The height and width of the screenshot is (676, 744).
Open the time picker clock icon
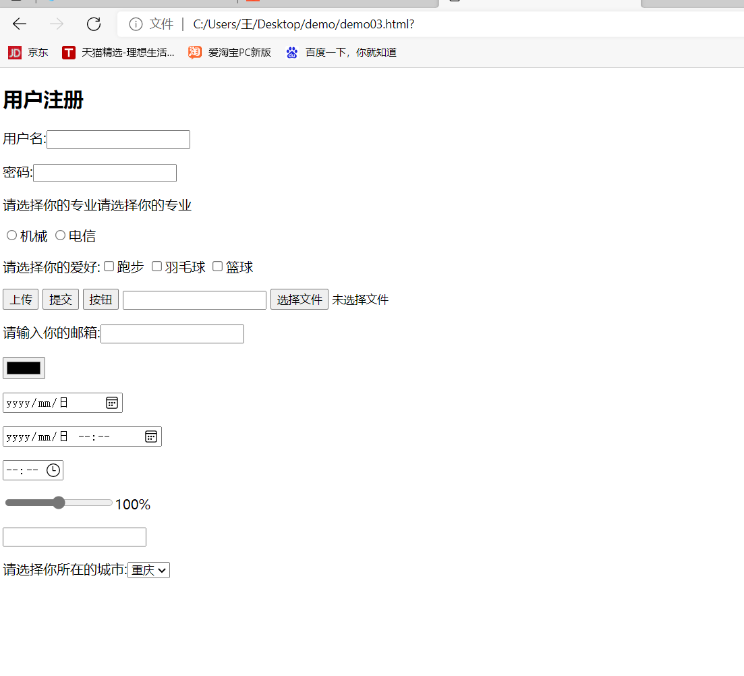coord(53,470)
